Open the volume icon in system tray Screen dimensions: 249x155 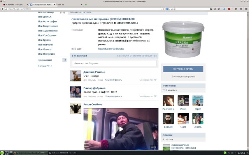pos(232,153)
